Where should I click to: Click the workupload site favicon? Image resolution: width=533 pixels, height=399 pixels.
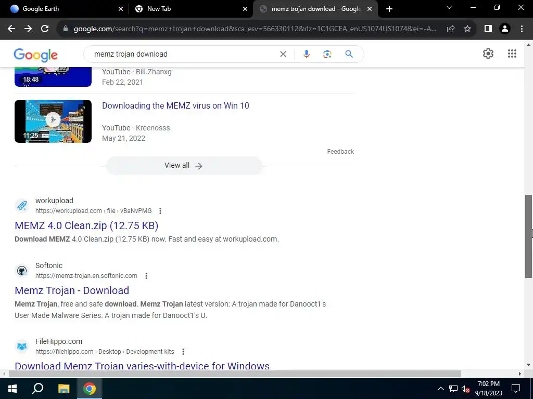click(22, 206)
